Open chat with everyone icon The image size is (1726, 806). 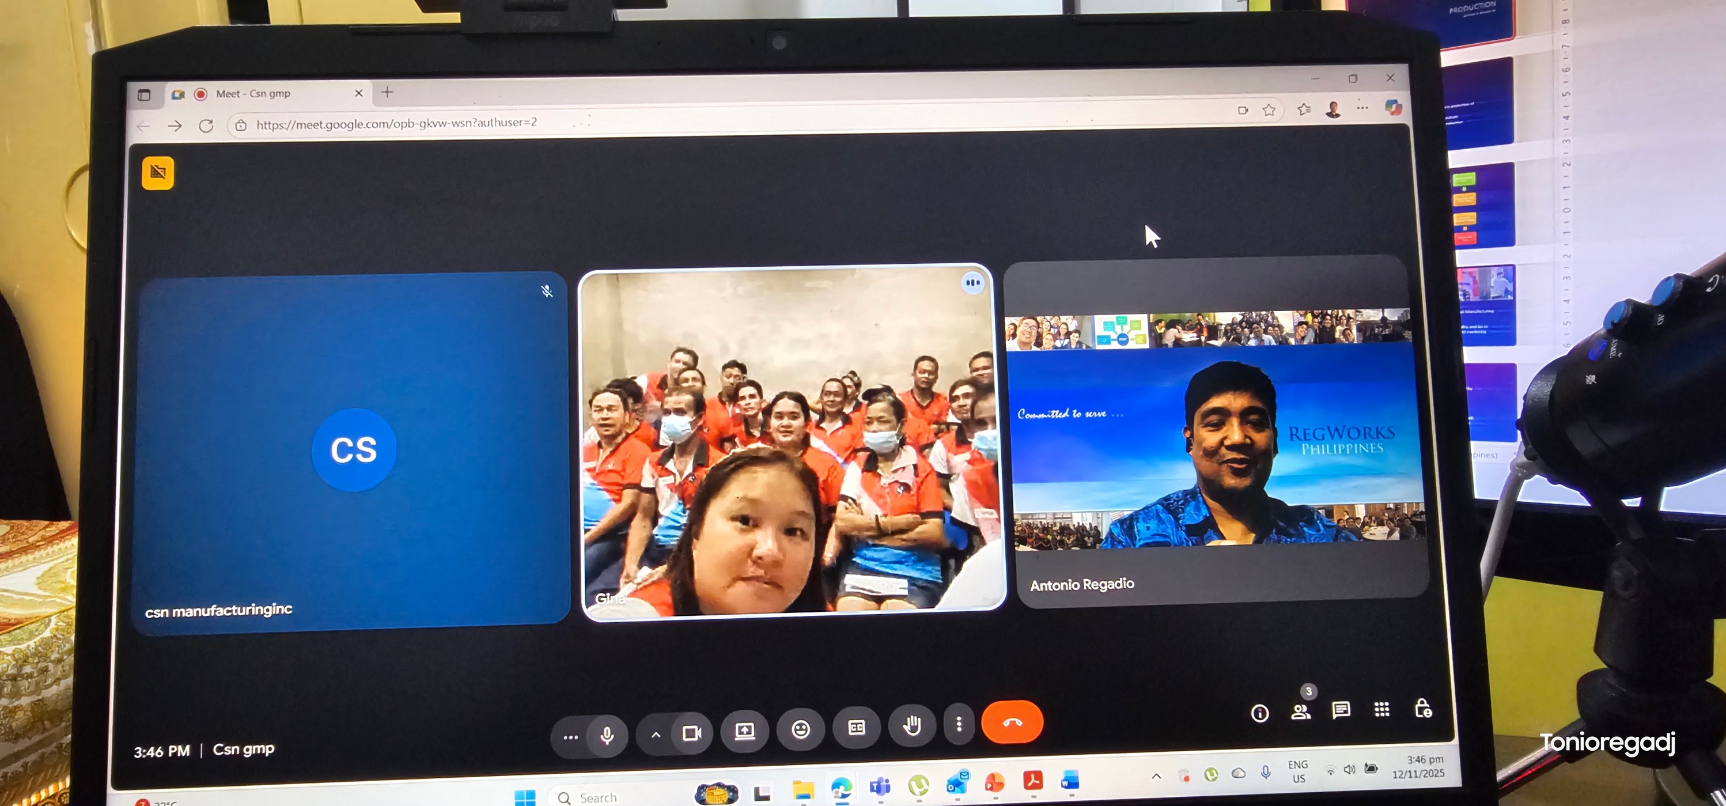[1341, 710]
